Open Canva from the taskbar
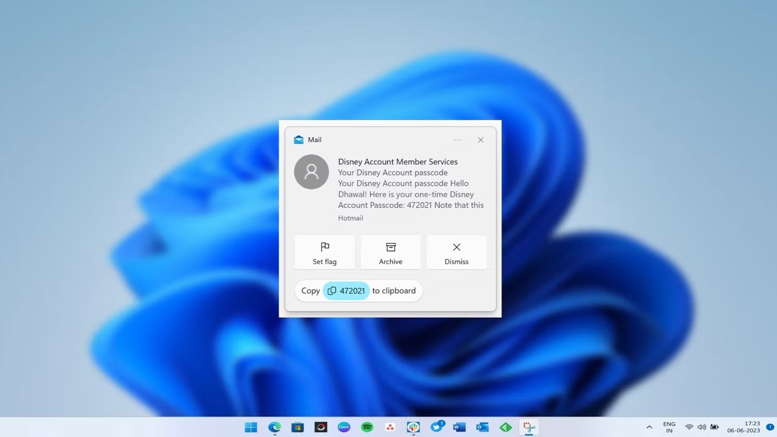The height and width of the screenshot is (437, 777). tap(344, 427)
